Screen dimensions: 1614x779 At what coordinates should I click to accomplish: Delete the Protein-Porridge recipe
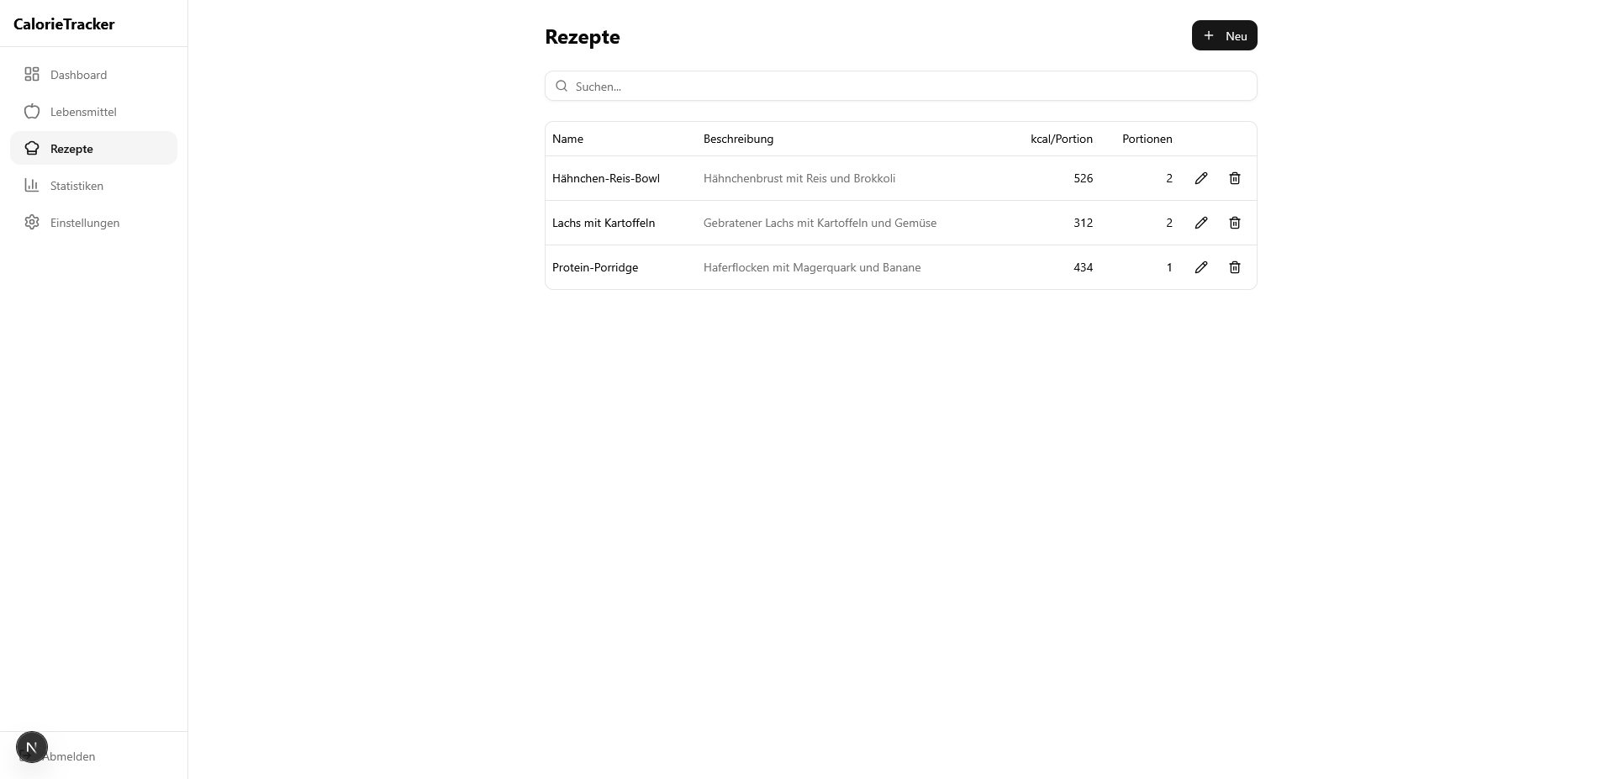click(x=1235, y=267)
